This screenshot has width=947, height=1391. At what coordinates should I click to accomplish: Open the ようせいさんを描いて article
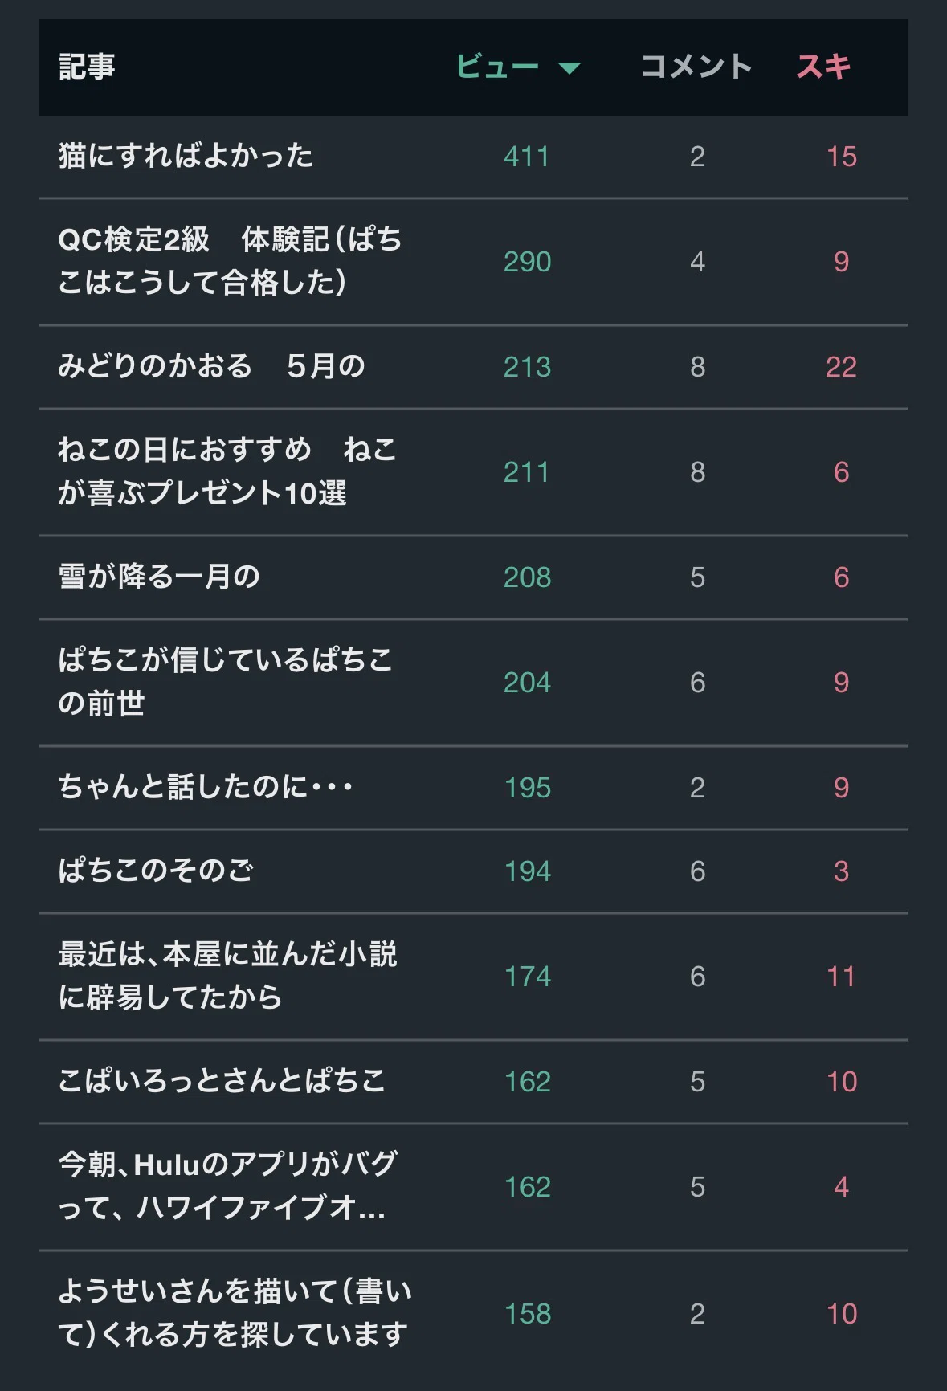tap(235, 1313)
